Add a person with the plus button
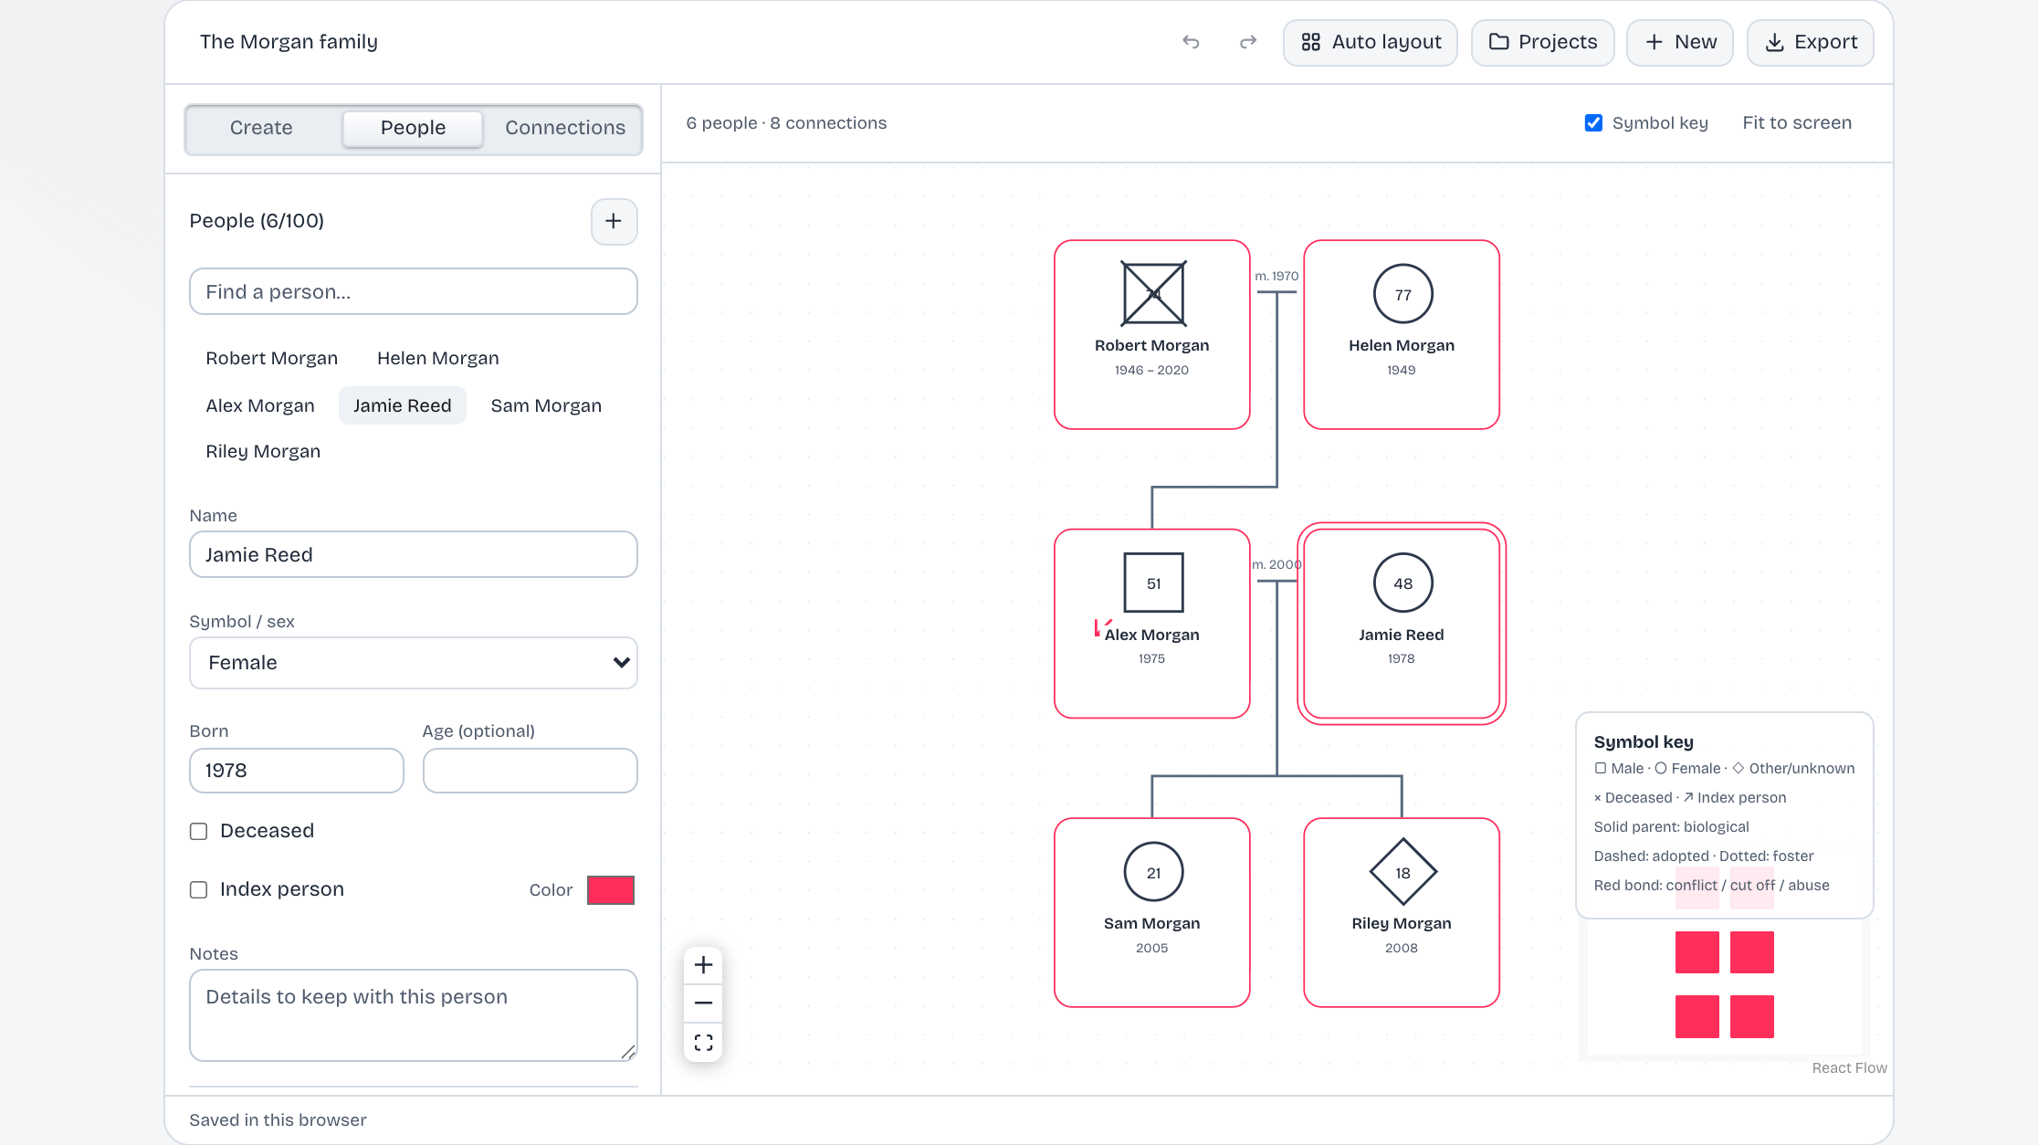The image size is (2038, 1145). pyautogui.click(x=614, y=221)
